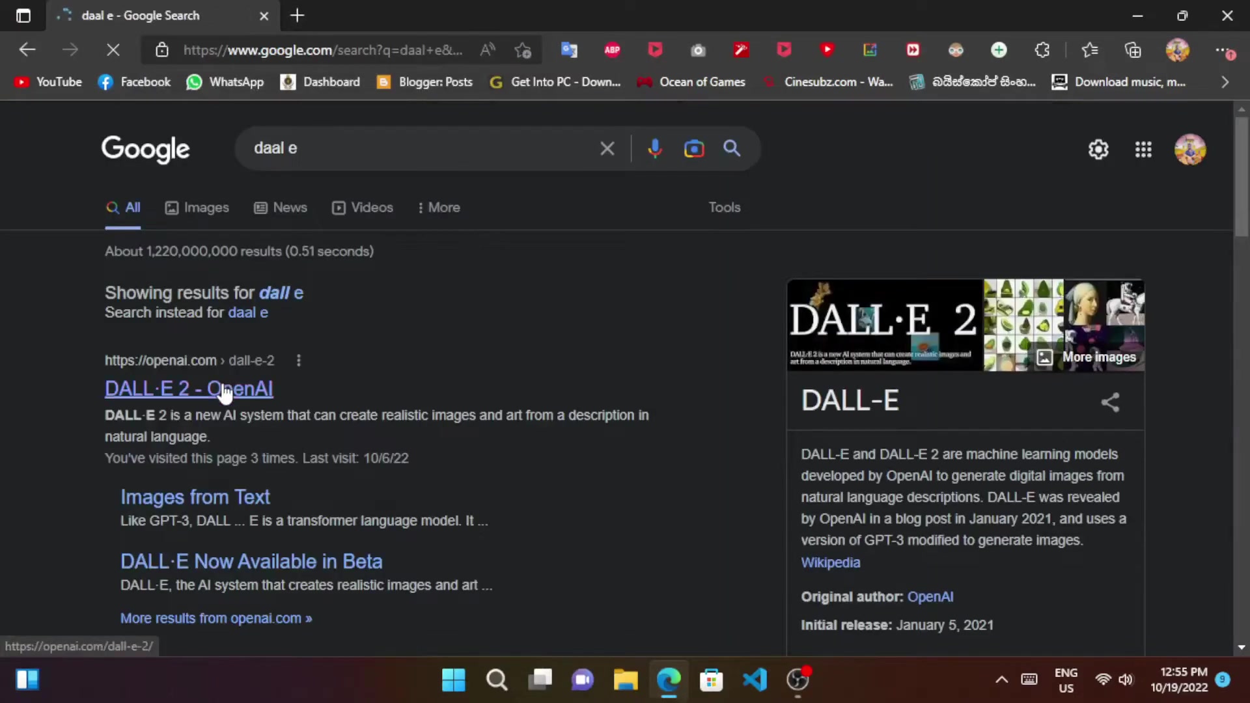Open the Edge profile avatar in toolbar
The height and width of the screenshot is (703, 1250).
click(x=1177, y=49)
